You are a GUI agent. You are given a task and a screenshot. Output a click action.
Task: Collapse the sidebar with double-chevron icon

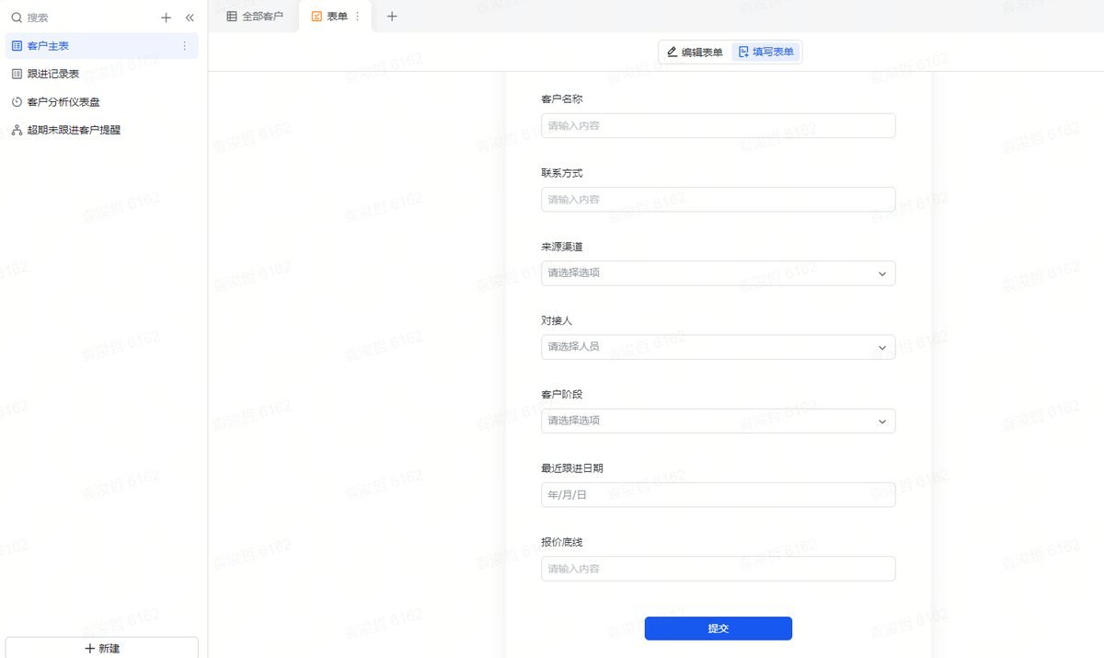coord(190,17)
